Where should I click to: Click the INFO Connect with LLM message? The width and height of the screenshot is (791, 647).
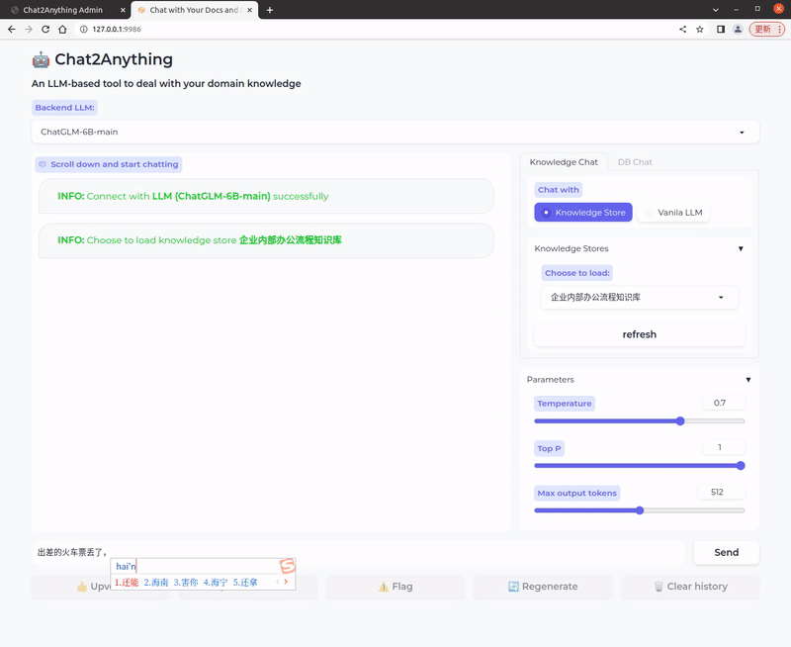[266, 196]
